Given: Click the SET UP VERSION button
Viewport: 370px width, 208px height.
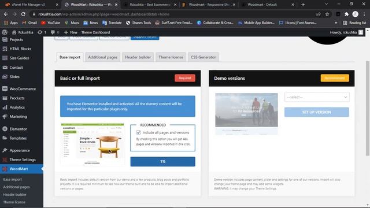Looking at the screenshot, I should pos(317,112).
